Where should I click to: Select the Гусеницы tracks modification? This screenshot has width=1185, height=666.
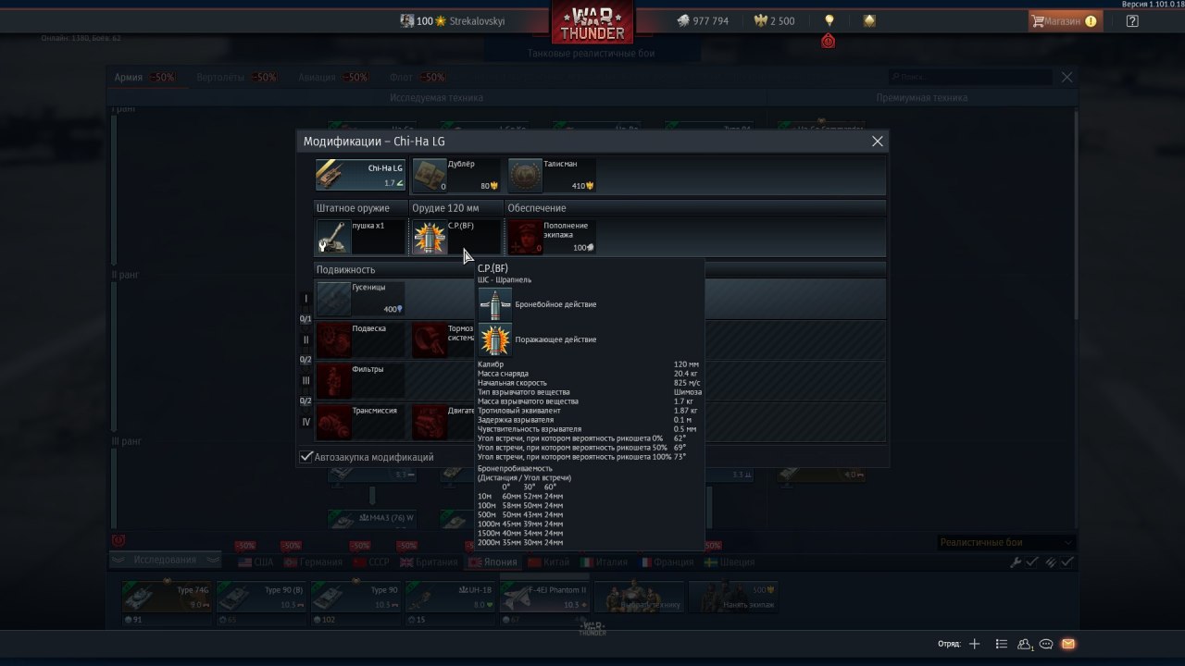[360, 299]
